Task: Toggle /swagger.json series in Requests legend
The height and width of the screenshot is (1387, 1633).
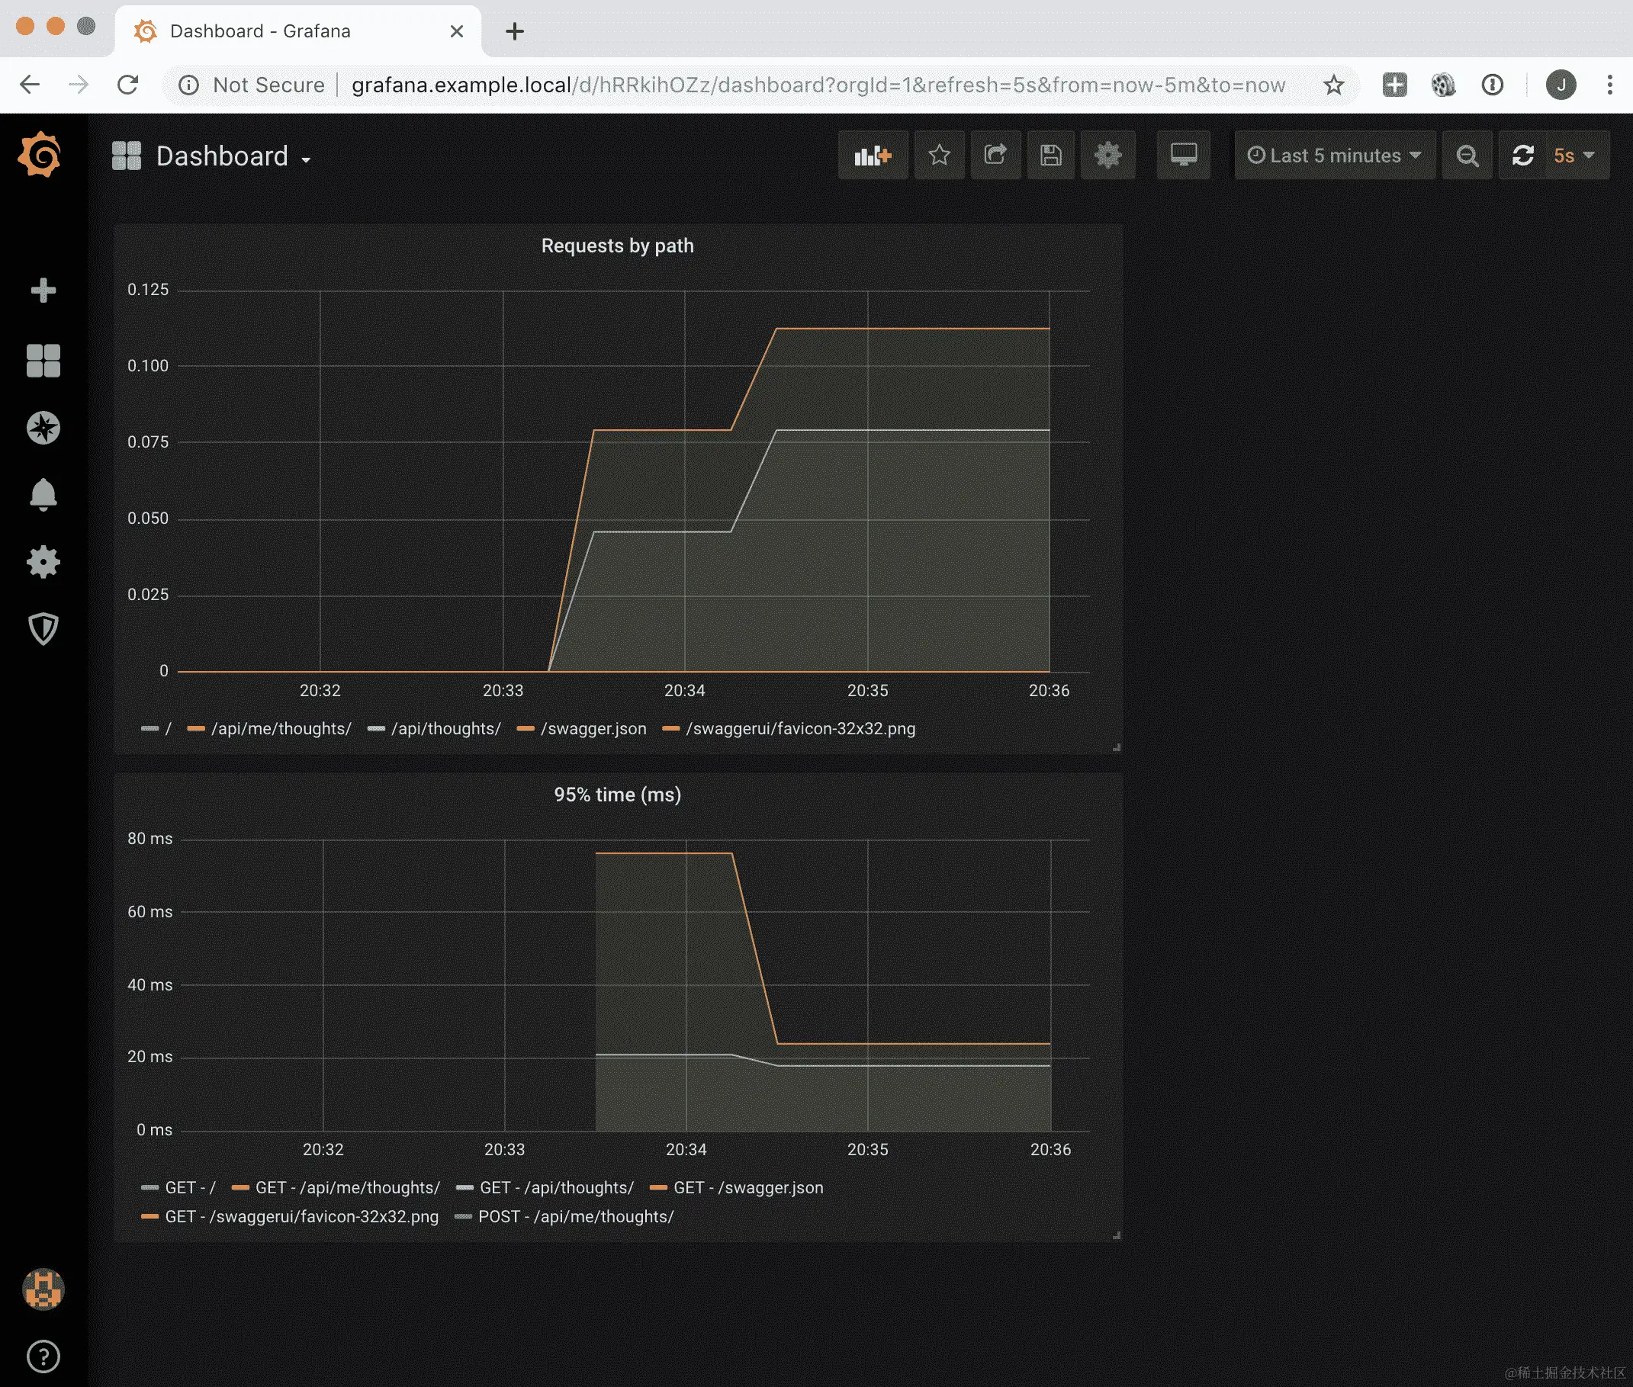Action: [593, 729]
